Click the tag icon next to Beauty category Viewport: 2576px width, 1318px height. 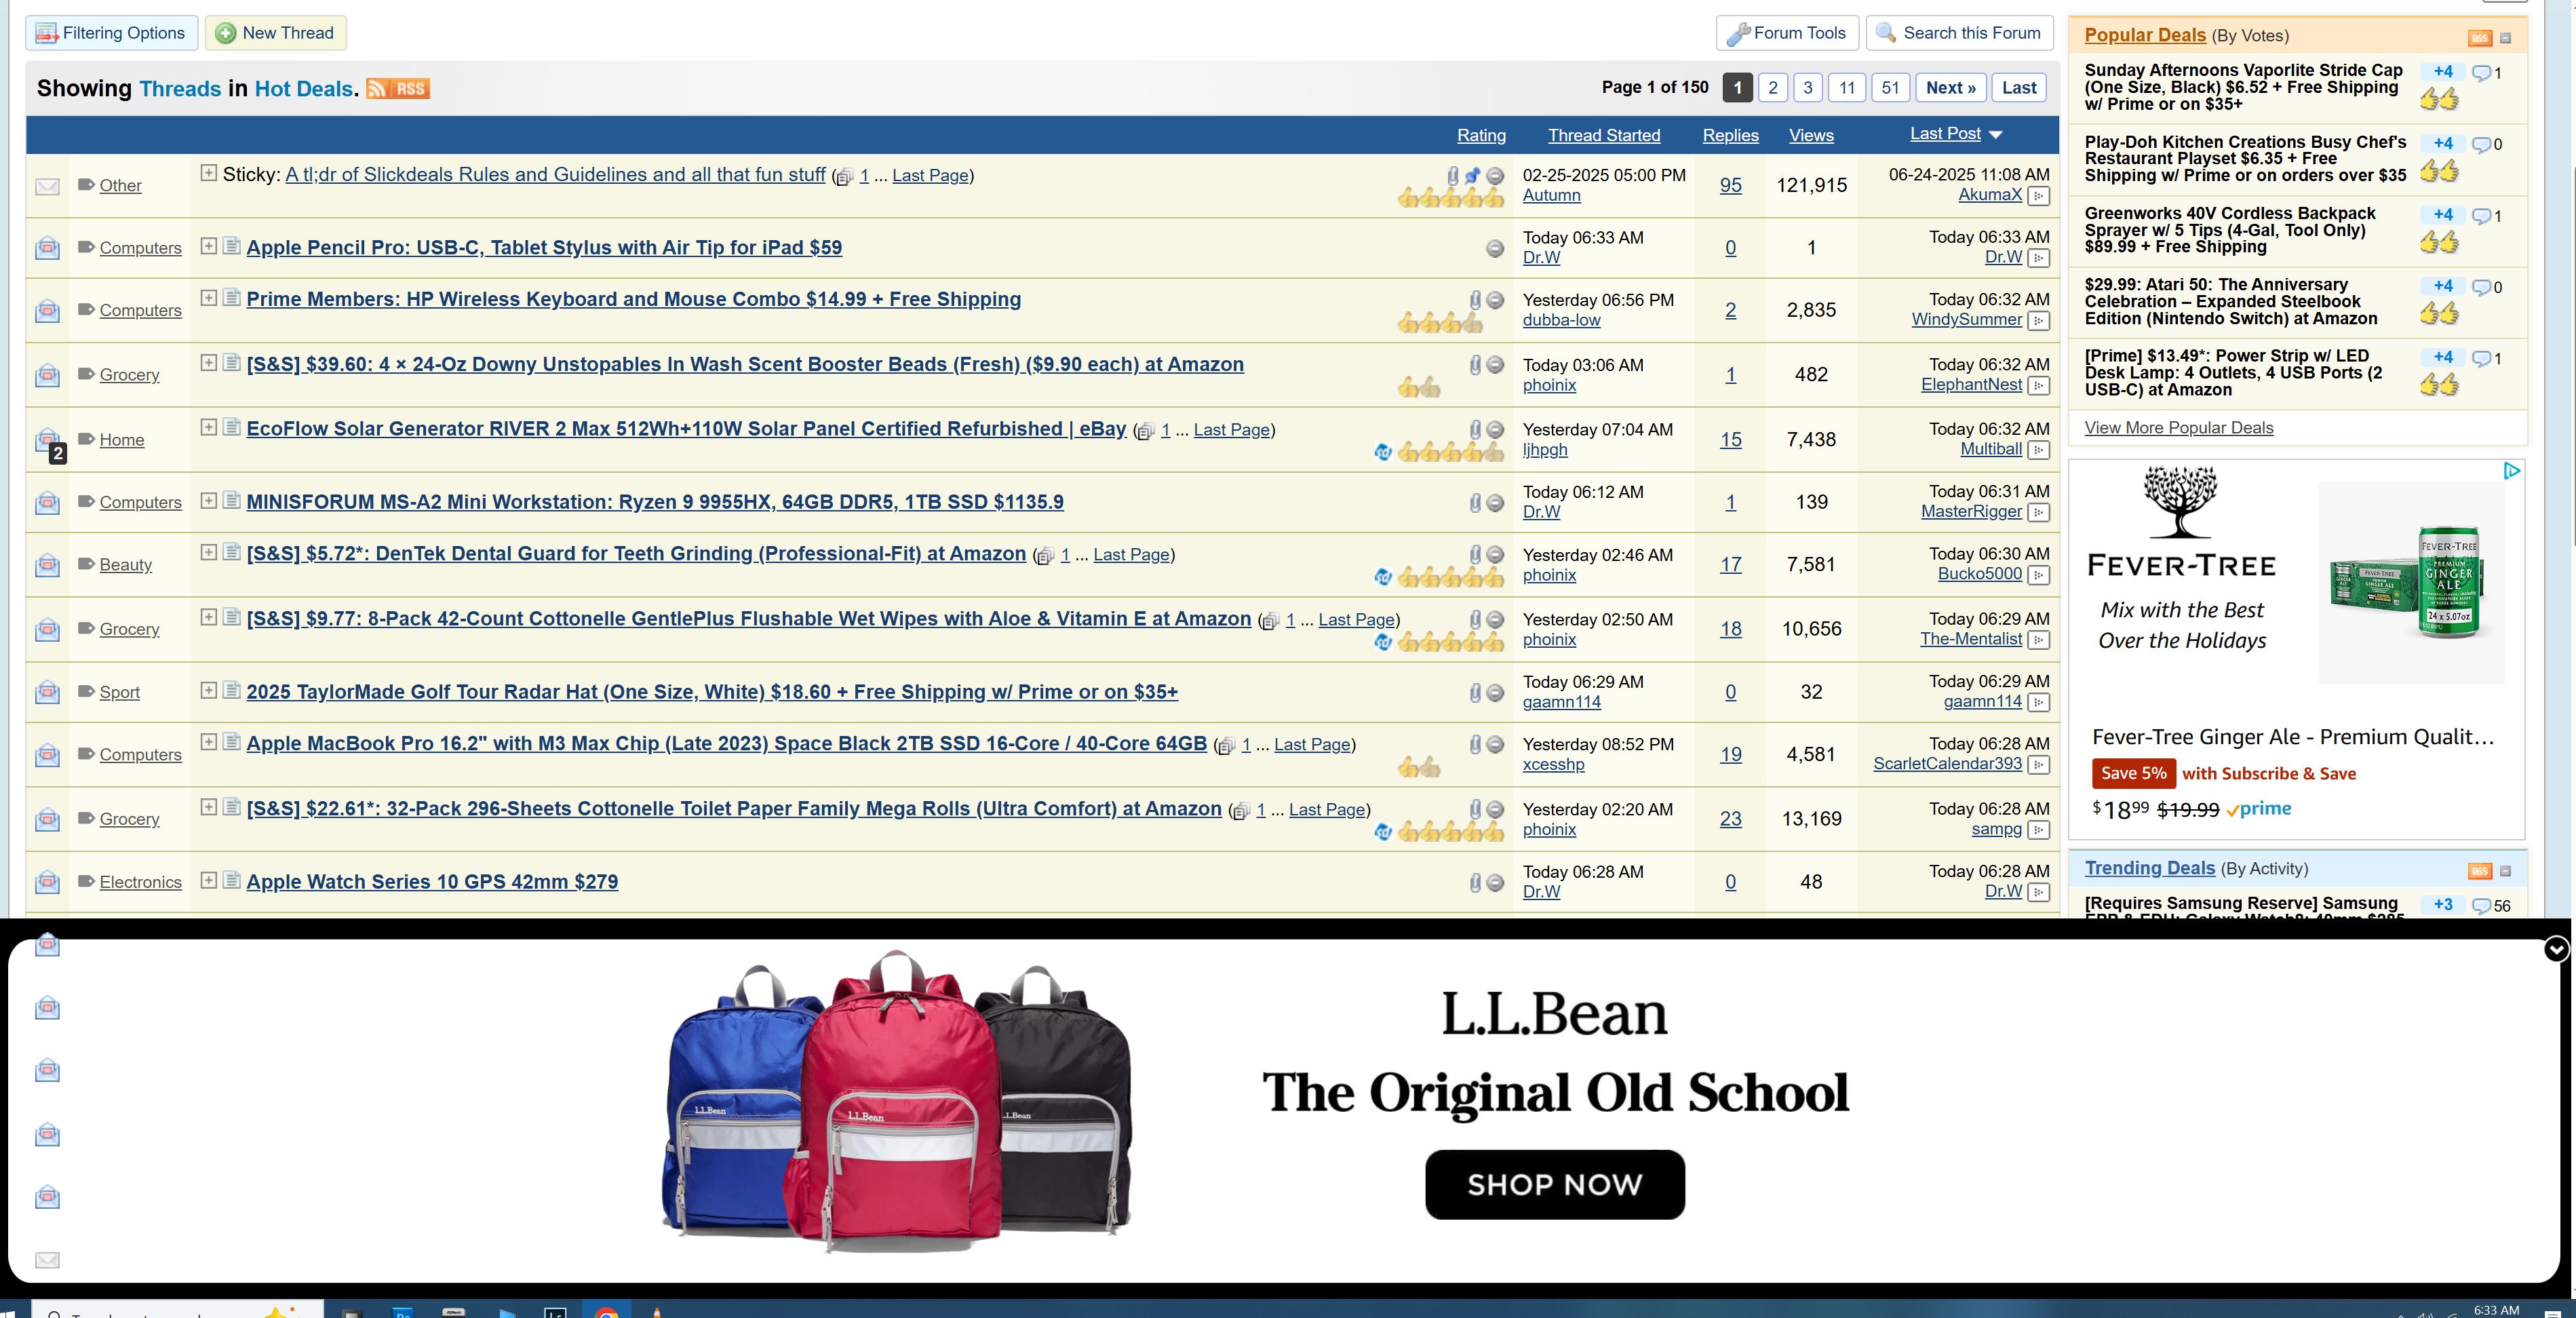[x=86, y=564]
